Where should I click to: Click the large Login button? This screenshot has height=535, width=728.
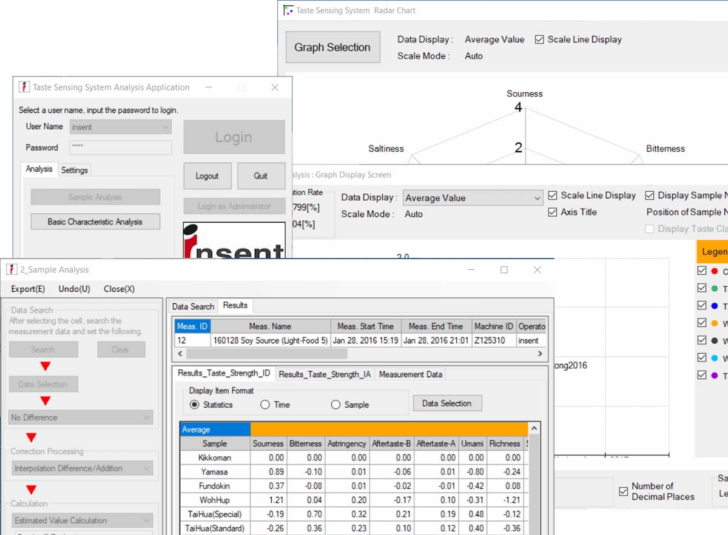click(x=234, y=137)
